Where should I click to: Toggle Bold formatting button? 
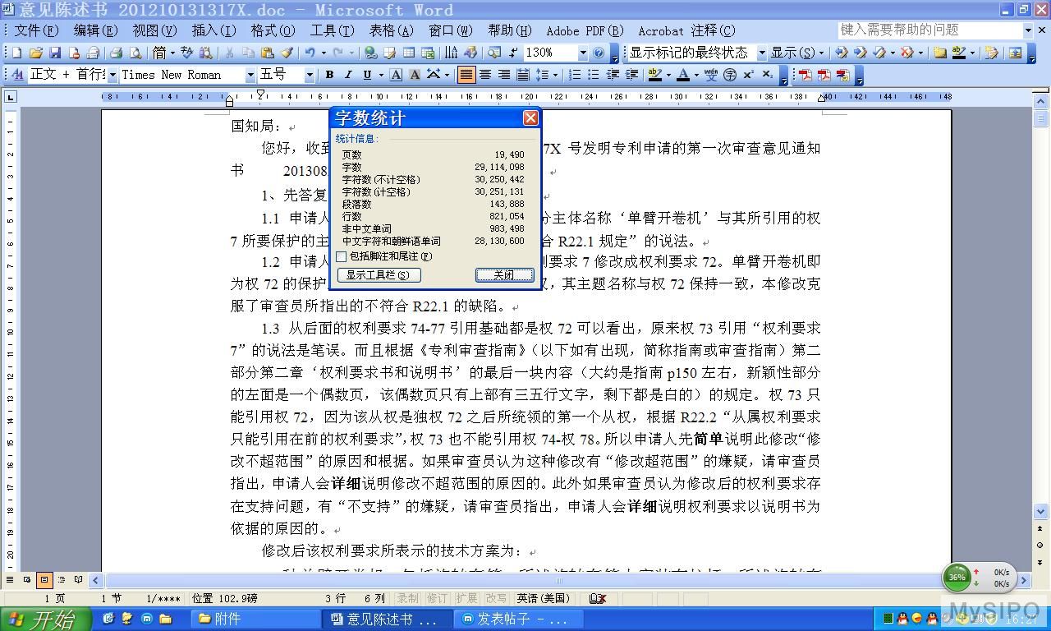coord(329,75)
